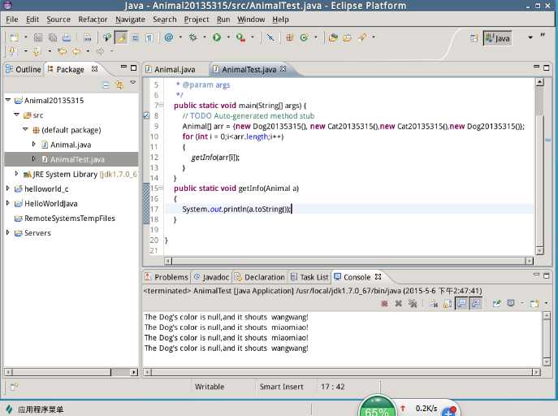Toggle Block Selection mode icon
Image resolution: width=558 pixels, height=416 pixels.
click(x=136, y=37)
